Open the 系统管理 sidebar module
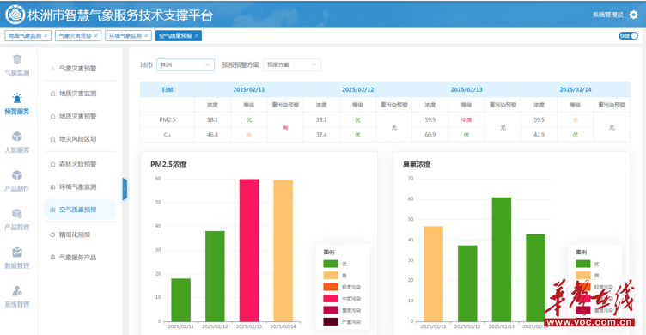 point(17,296)
